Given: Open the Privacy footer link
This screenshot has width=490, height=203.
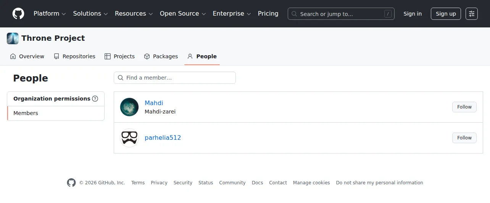Looking at the screenshot, I should pos(159,183).
